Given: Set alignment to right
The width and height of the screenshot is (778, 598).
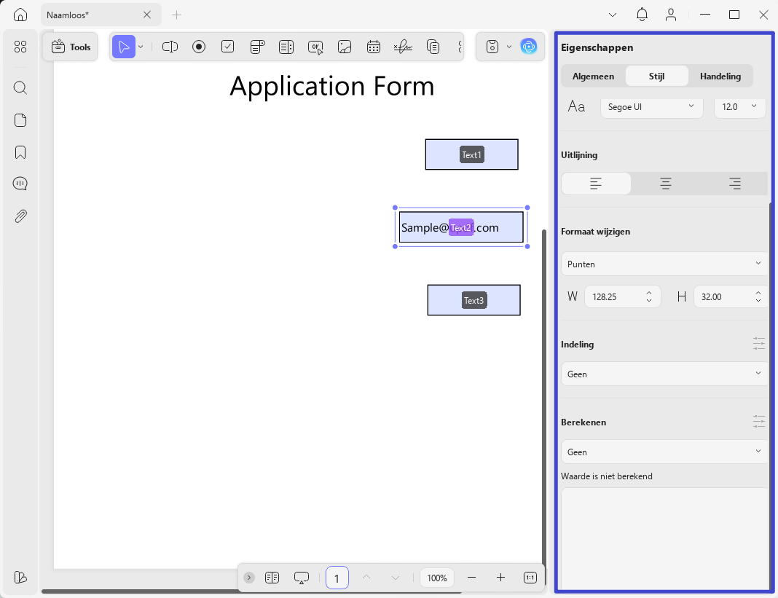Looking at the screenshot, I should pyautogui.click(x=734, y=184).
